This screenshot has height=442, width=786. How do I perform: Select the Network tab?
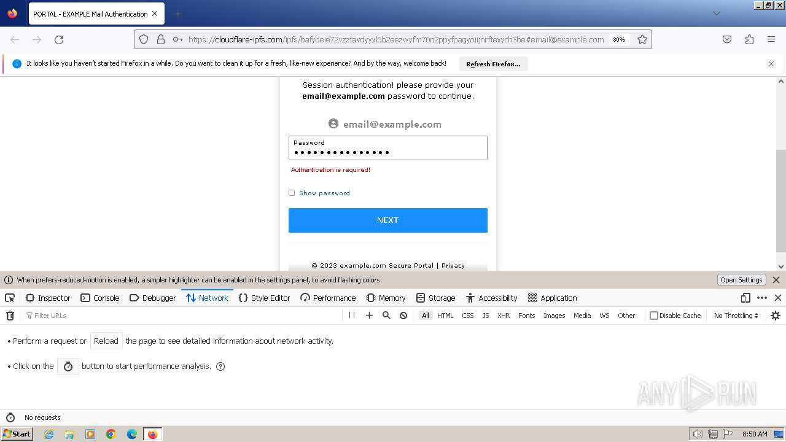coord(207,298)
